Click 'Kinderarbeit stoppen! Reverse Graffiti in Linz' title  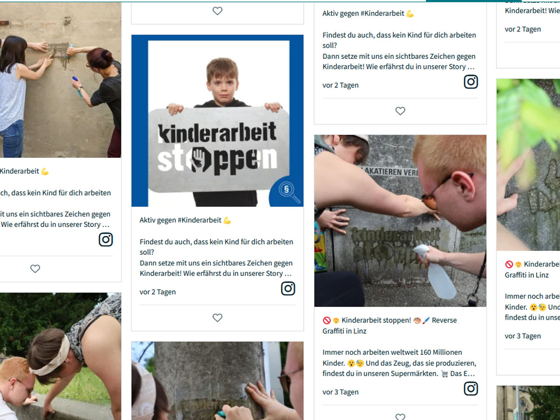pyautogui.click(x=390, y=326)
